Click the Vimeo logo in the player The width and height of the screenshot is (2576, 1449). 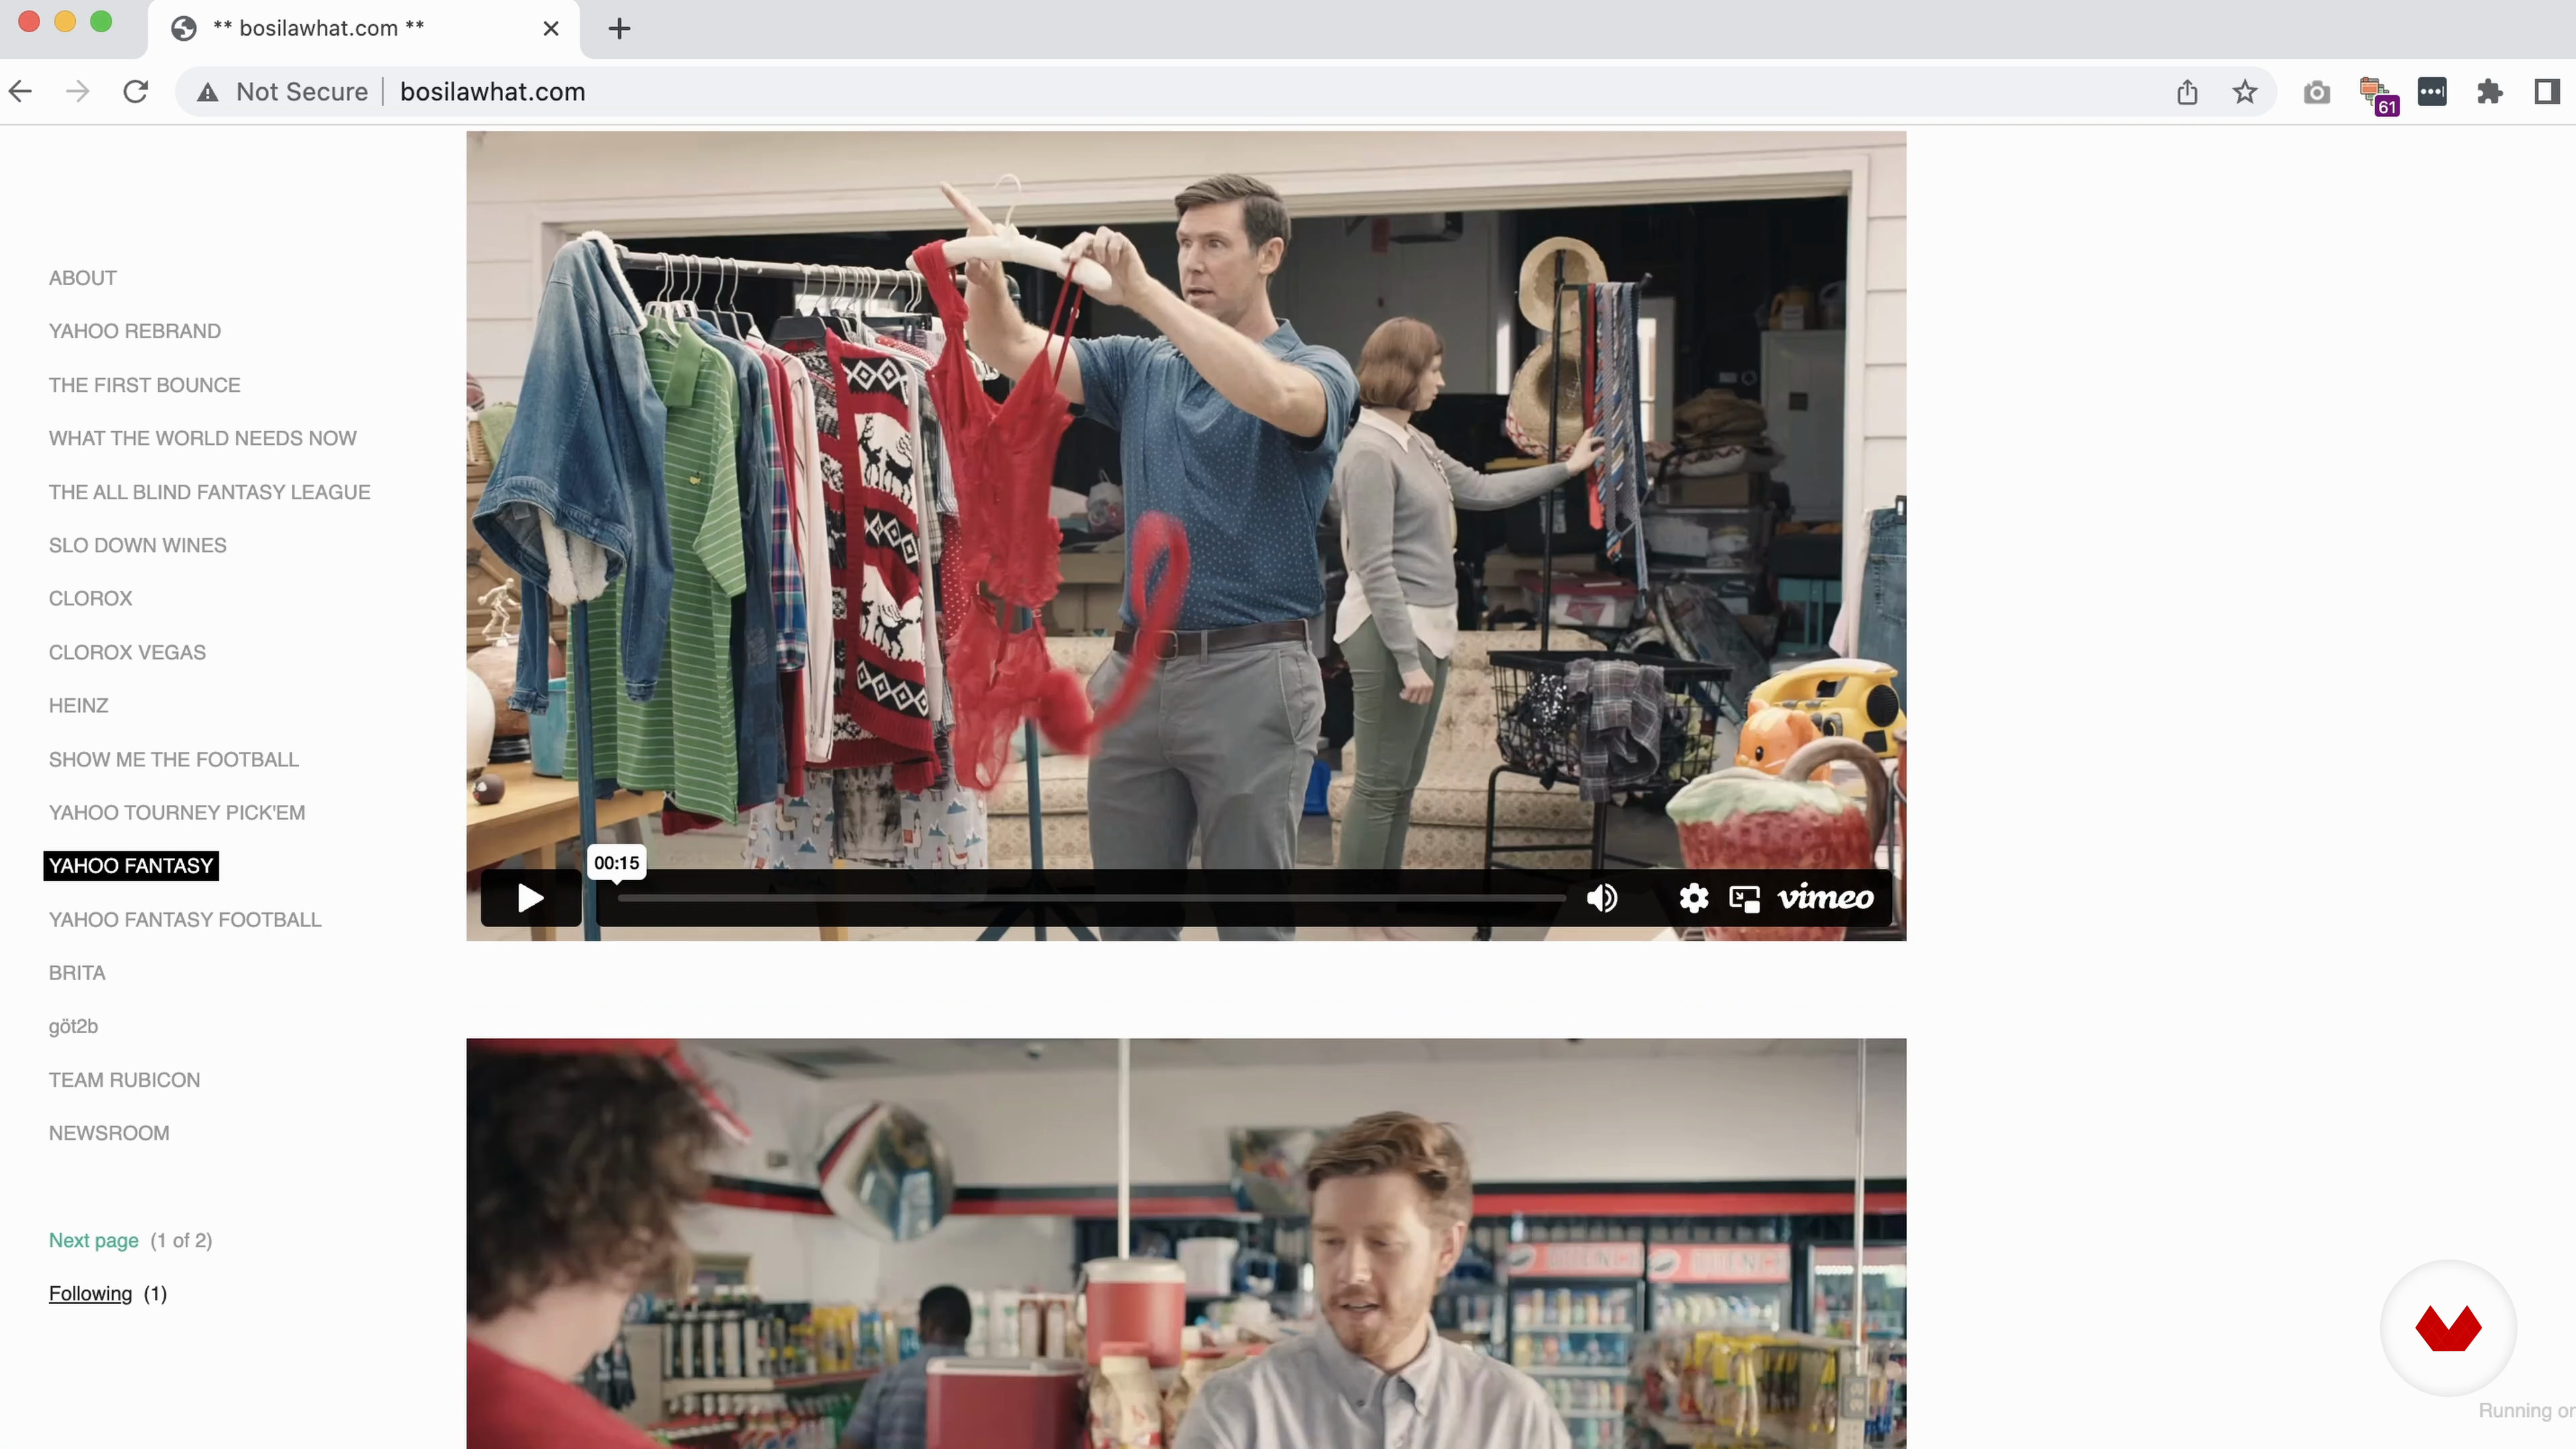[x=1825, y=898]
